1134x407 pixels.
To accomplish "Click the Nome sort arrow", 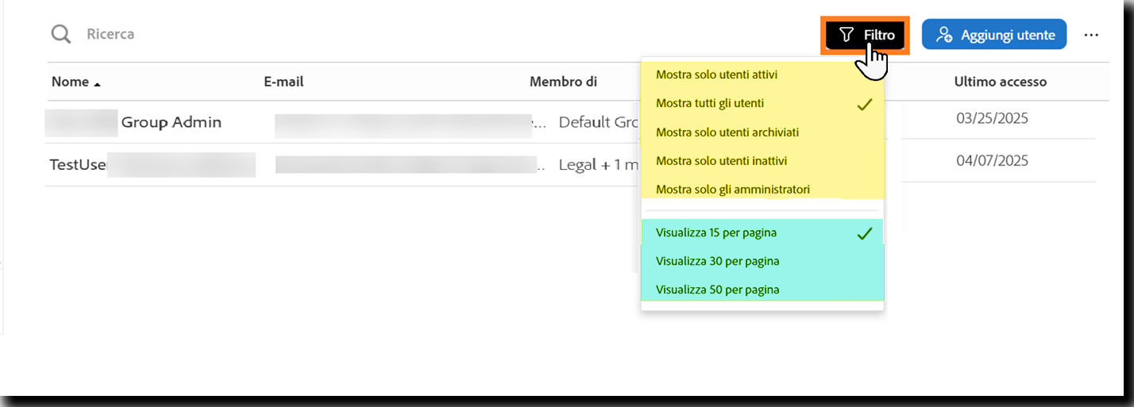I will [x=98, y=83].
